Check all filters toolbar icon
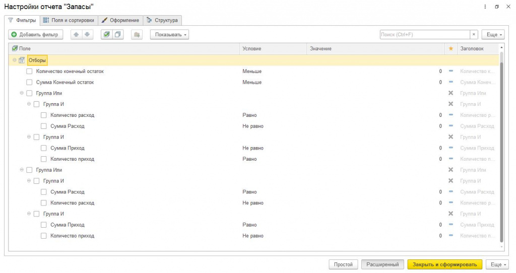This screenshot has height=273, width=516. [x=107, y=35]
